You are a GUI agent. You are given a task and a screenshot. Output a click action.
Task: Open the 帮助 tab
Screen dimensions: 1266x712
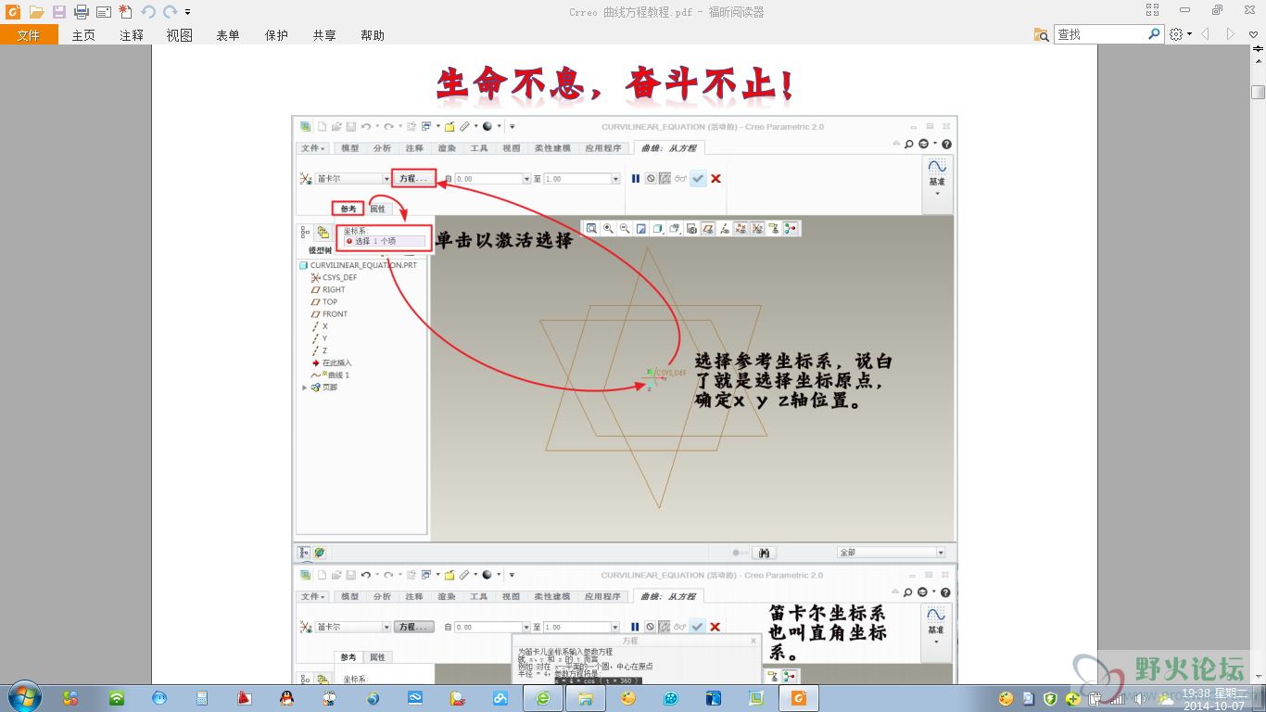pos(373,35)
